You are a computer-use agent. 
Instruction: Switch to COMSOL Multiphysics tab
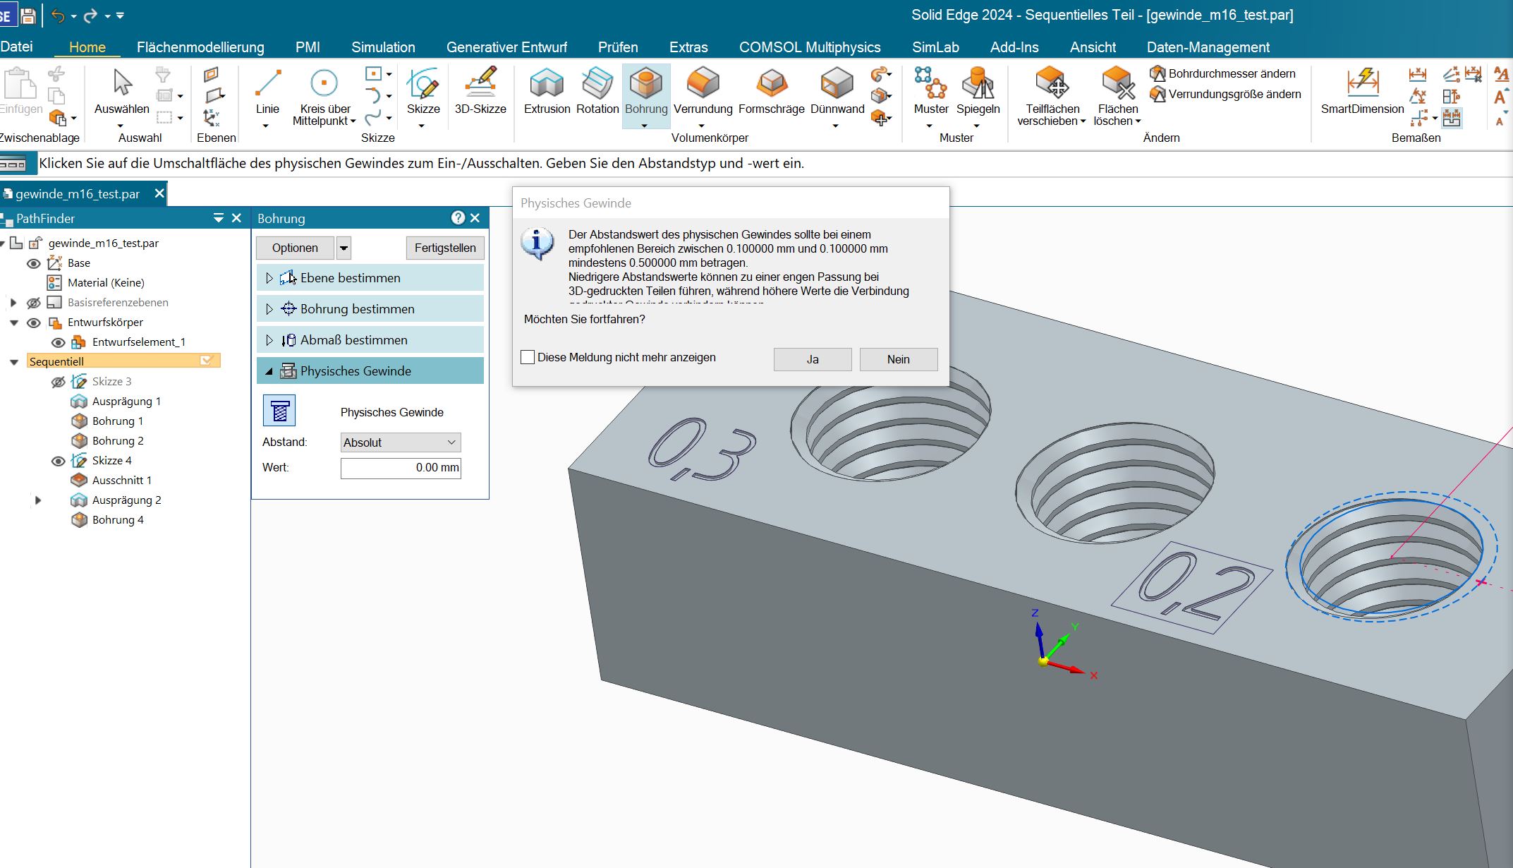click(x=810, y=47)
